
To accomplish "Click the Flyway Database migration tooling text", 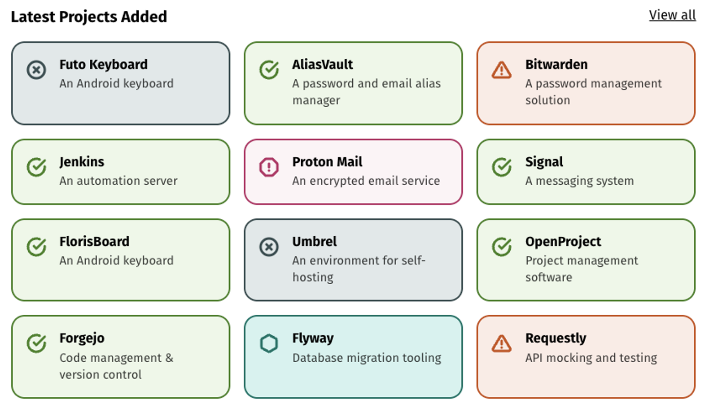I will click(367, 358).
